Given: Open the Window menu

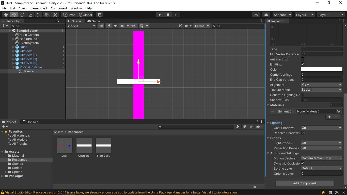Looking at the screenshot, I should point(76,8).
